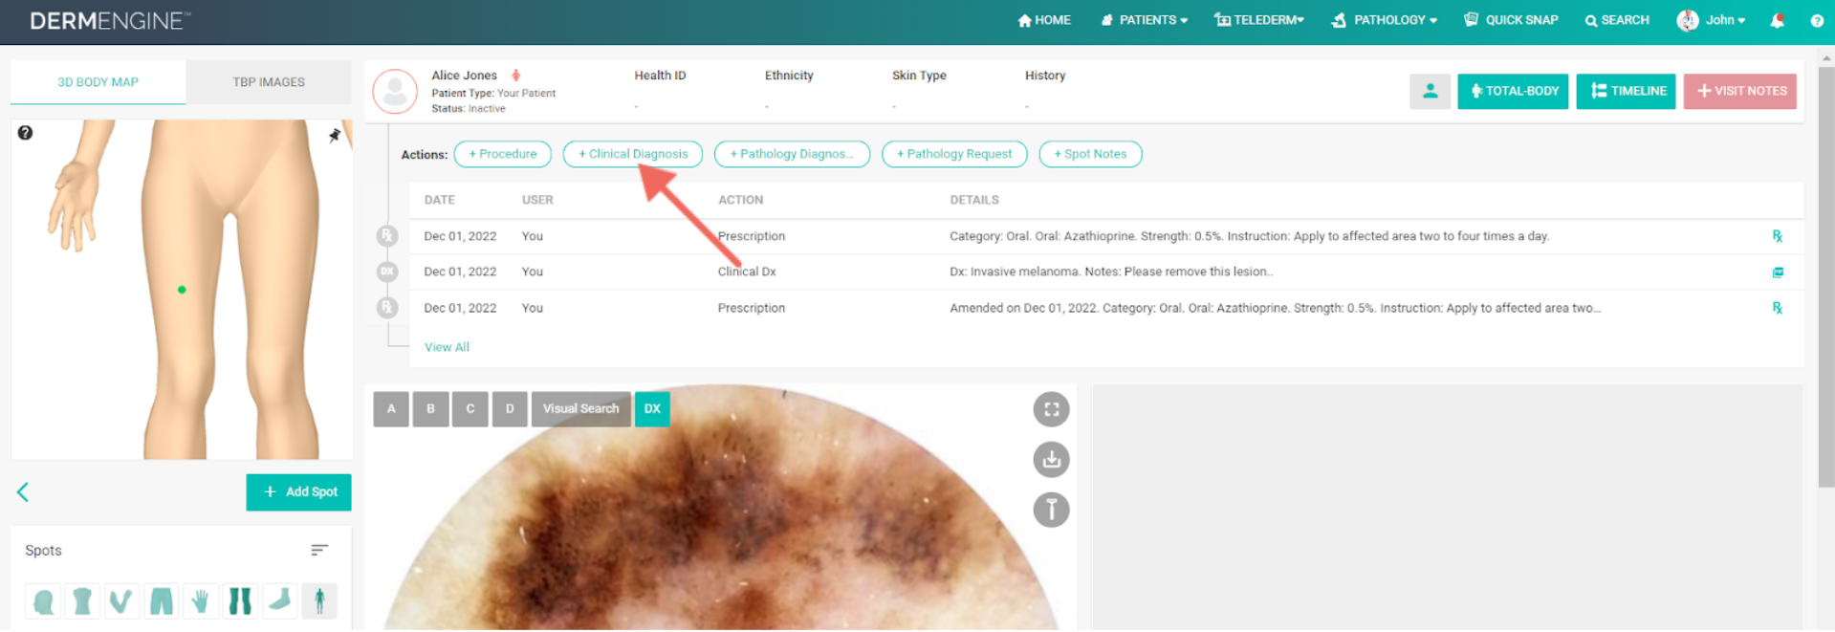Screen dimensions: 1835x632
Task: Click the DermEngine logo
Action: [110, 21]
